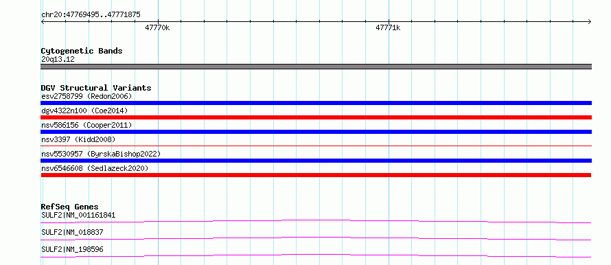This screenshot has height=265, width=611.
Task: Select the DGV Structural Variants track title
Action: [96, 88]
